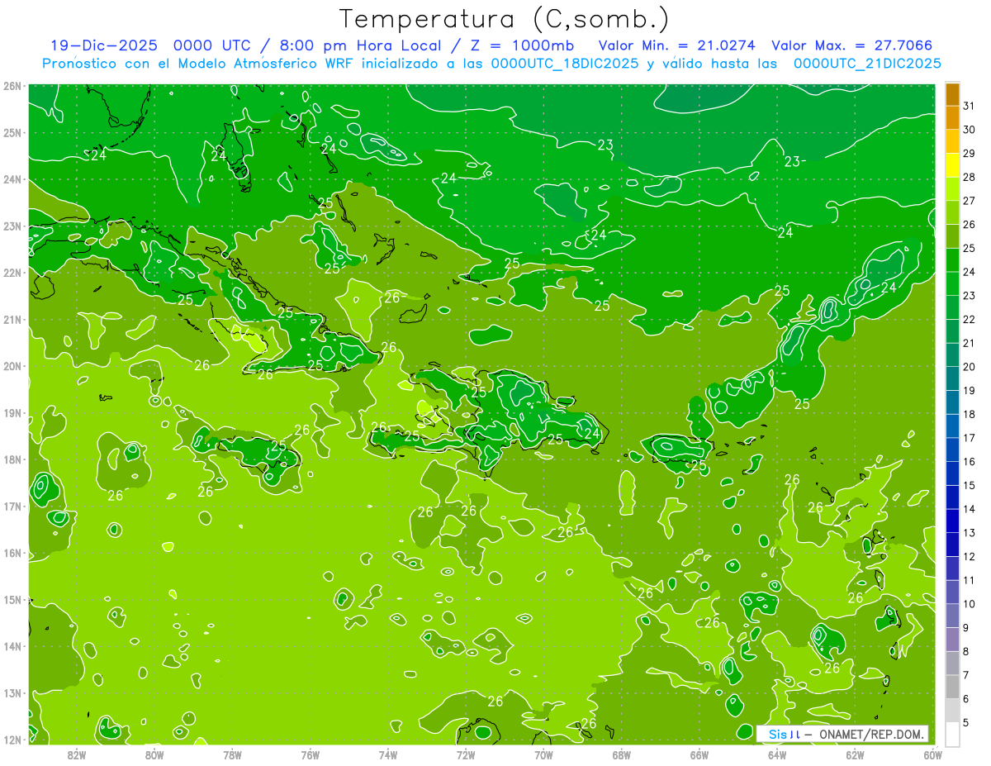This screenshot has width=991, height=766.
Task: Pick the brown-orange swatch at colorbar top
Action: [952, 94]
